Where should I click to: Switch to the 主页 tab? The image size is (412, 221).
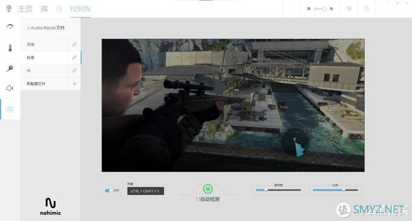[25, 9]
